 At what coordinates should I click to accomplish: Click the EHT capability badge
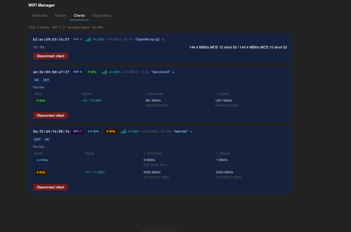38,139
